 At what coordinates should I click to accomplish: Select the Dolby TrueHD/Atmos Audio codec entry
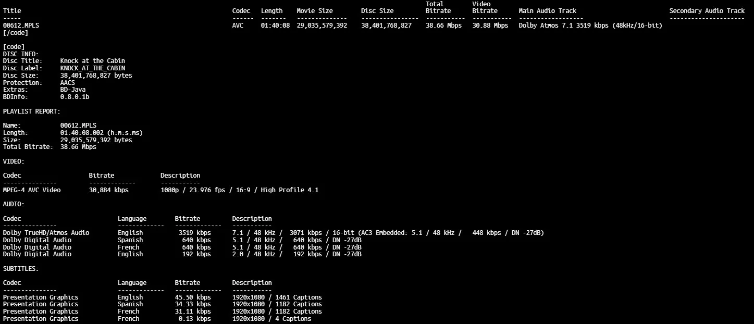pyautogui.click(x=46, y=233)
